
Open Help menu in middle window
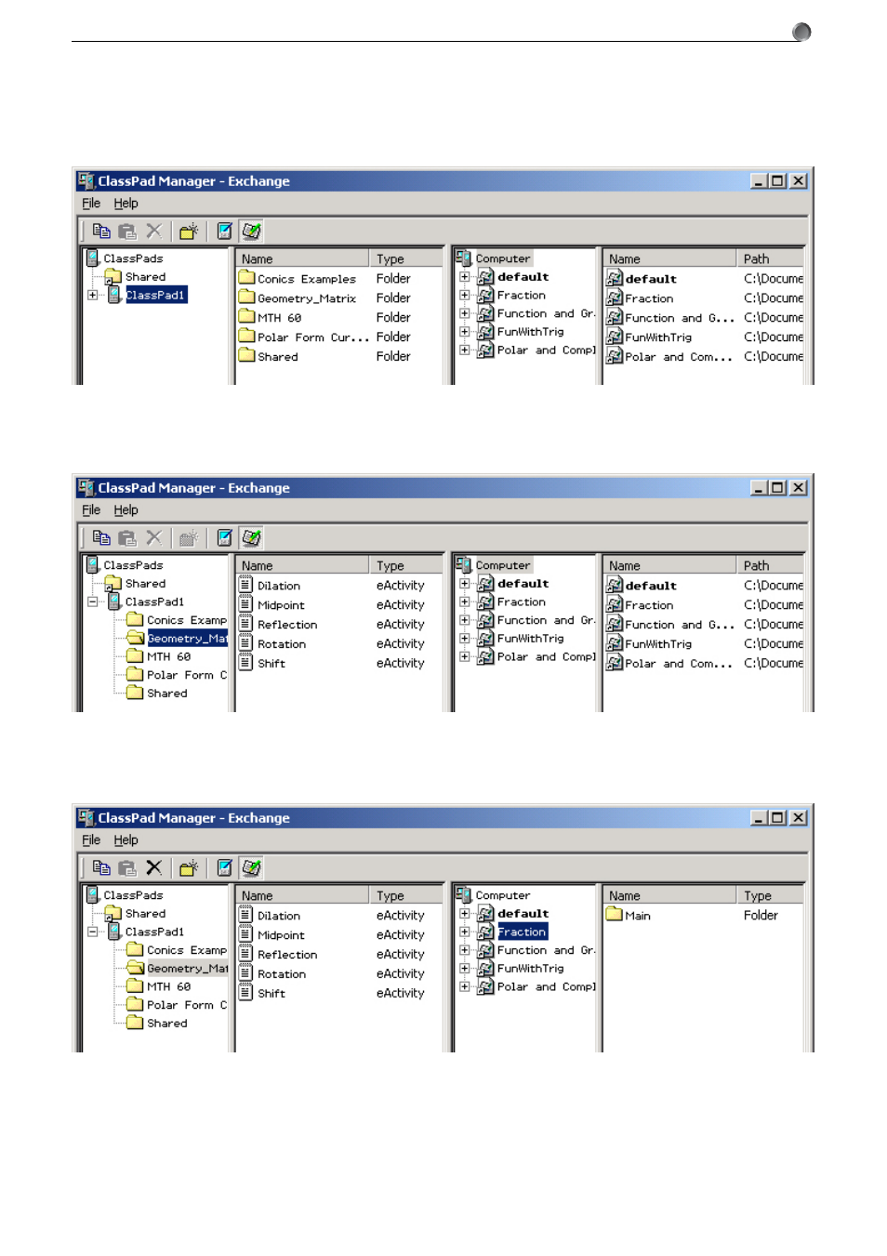(x=126, y=510)
